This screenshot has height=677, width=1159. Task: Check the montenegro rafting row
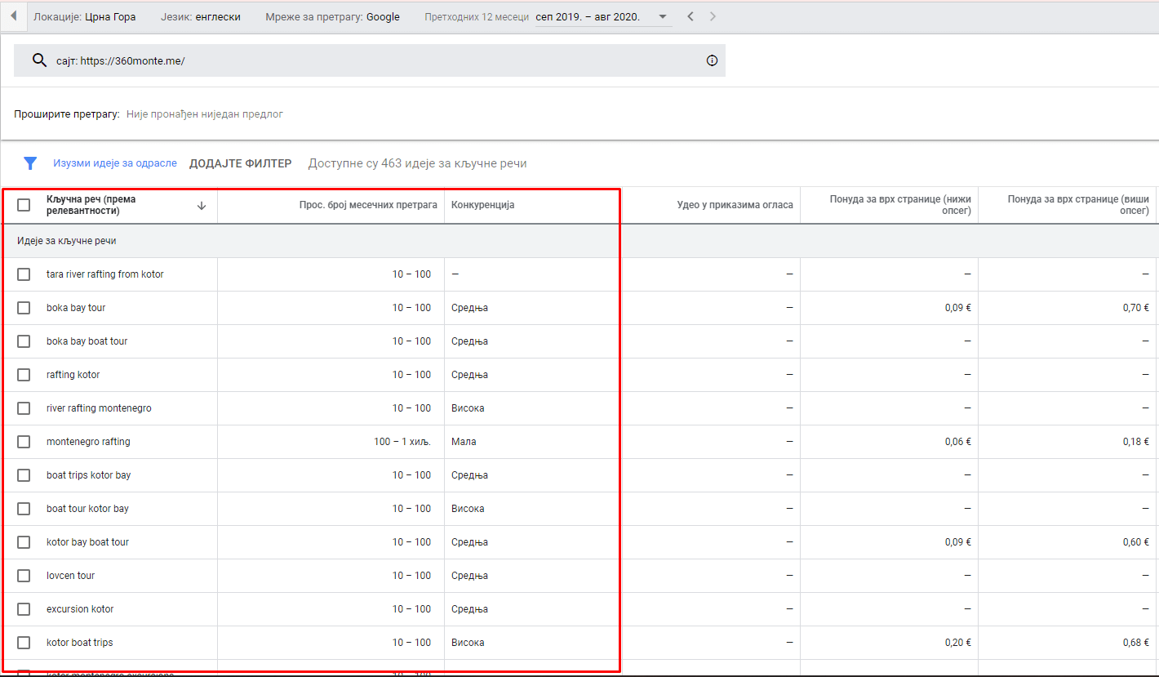24,442
